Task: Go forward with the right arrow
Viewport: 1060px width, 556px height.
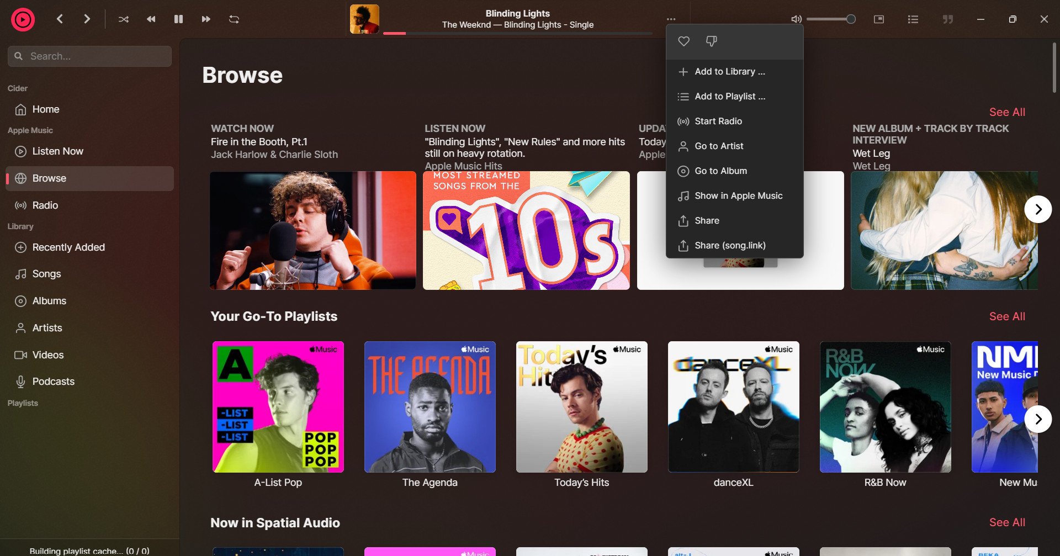Action: click(87, 19)
